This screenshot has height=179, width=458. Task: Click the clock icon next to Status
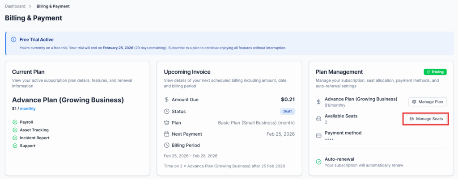[167, 111]
